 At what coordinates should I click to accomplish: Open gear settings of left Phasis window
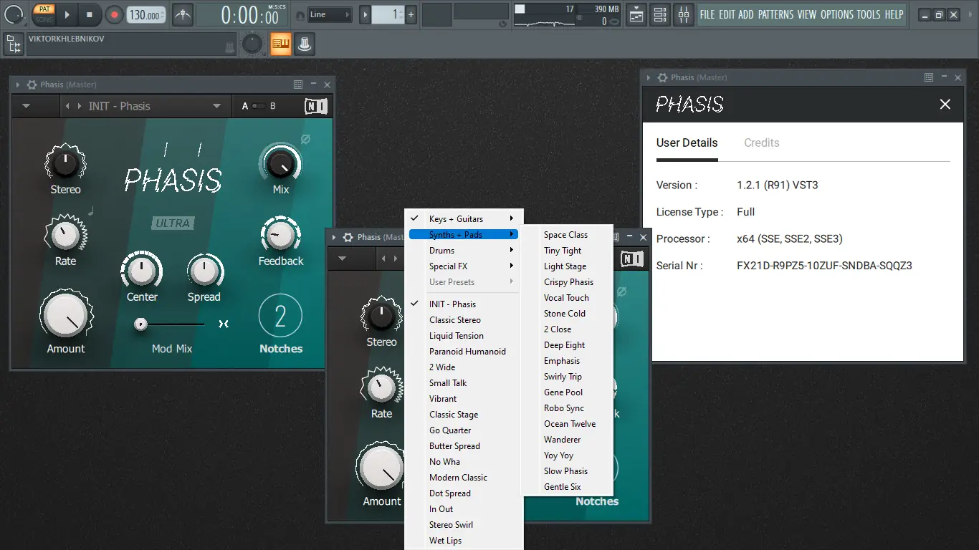pos(32,85)
